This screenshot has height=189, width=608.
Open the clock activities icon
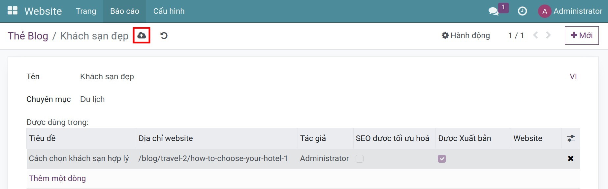(x=522, y=11)
